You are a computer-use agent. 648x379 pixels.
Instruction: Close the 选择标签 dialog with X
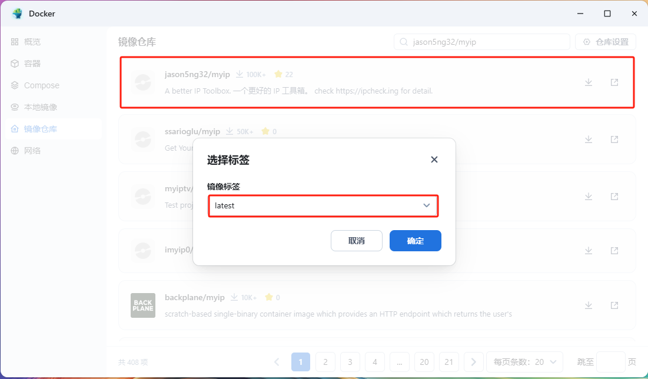pyautogui.click(x=434, y=159)
